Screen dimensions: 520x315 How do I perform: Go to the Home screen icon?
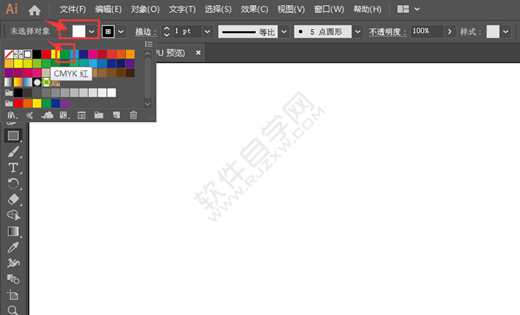34,10
